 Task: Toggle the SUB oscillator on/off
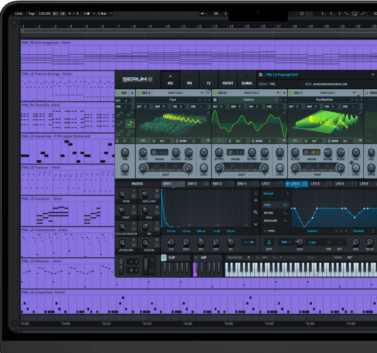(x=118, y=93)
